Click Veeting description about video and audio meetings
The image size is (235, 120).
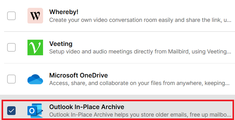pos(140,52)
